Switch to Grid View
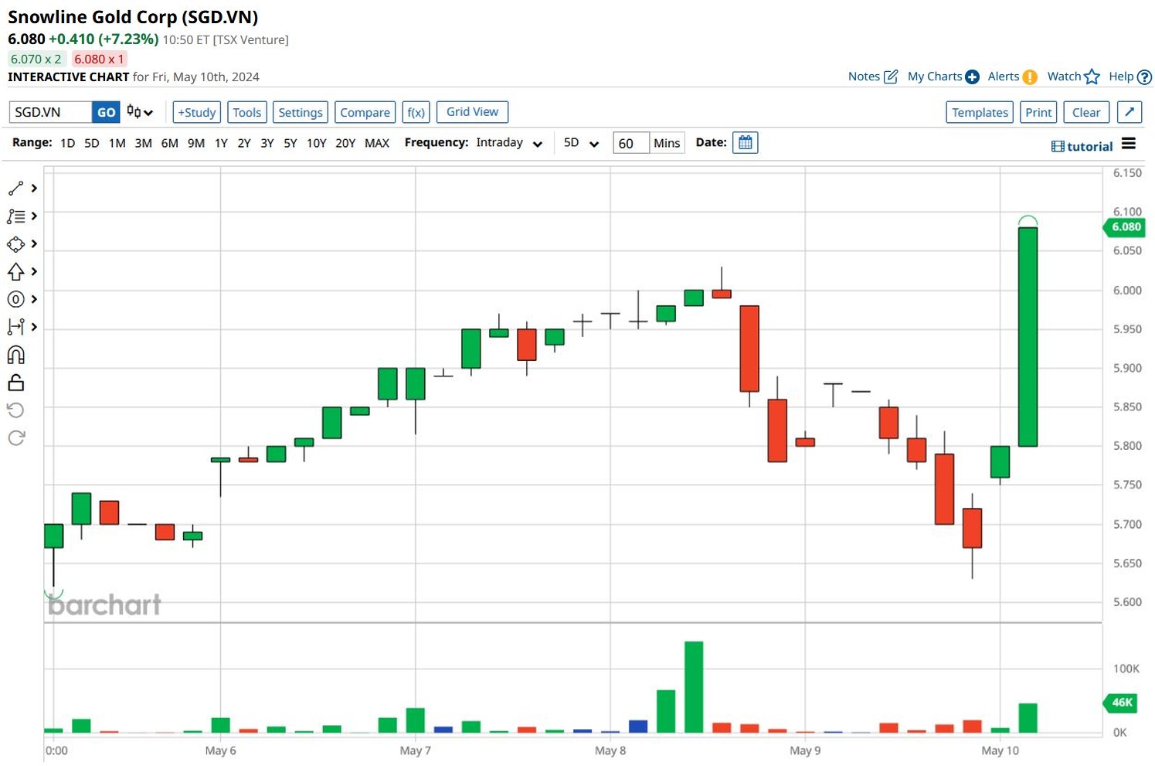 coord(472,112)
